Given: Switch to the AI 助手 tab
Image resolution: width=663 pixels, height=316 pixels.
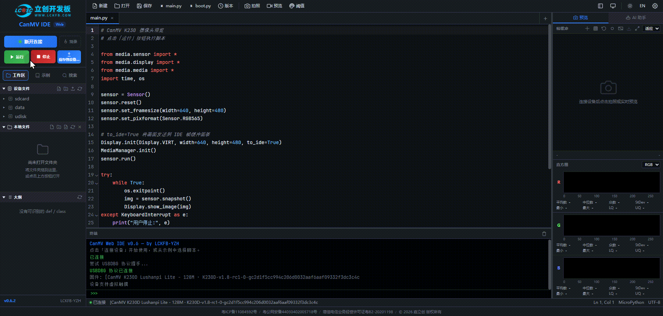Looking at the screenshot, I should point(636,18).
